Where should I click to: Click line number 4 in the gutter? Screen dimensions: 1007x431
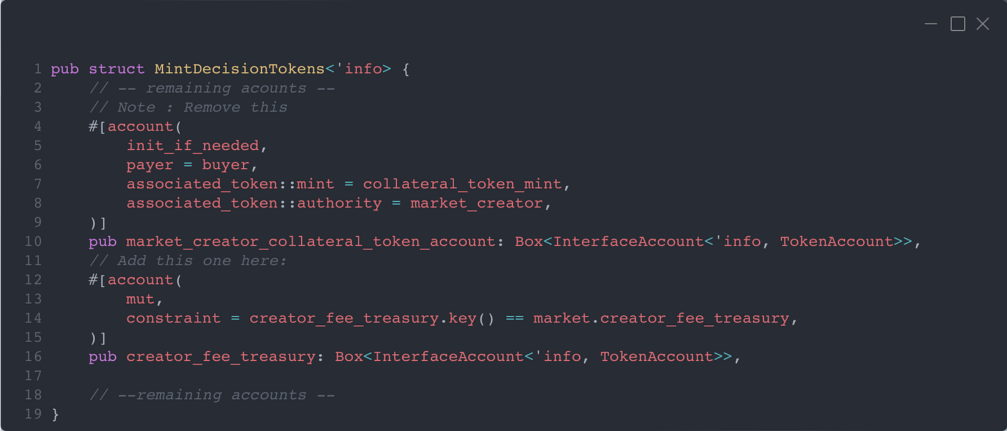pos(37,127)
